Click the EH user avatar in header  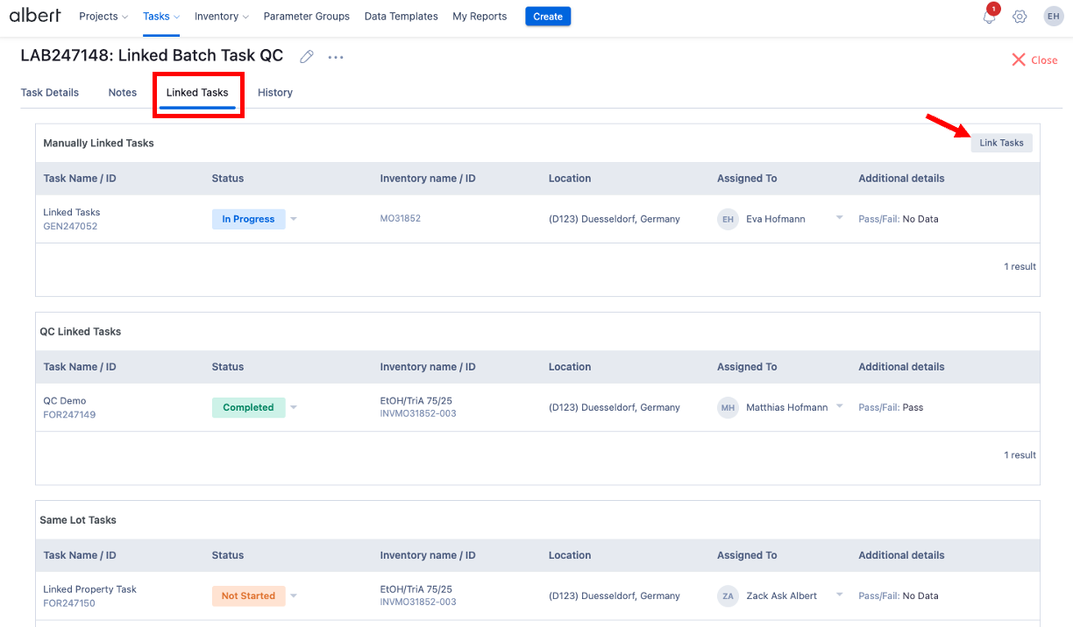(1053, 17)
